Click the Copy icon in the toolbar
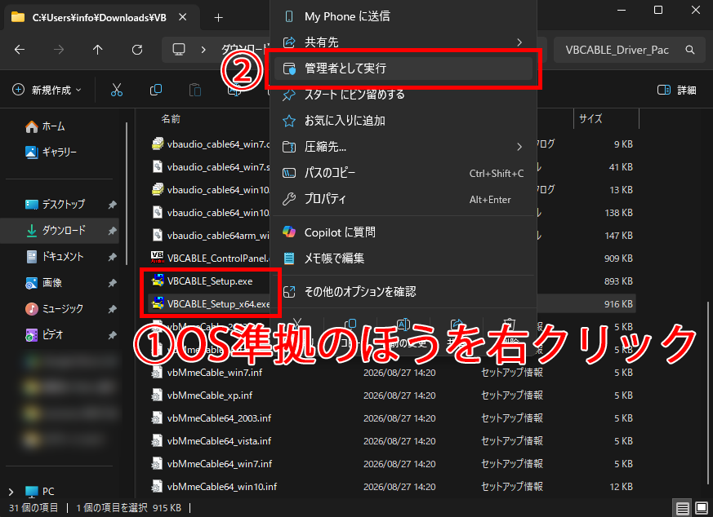713x517 pixels. tap(155, 90)
